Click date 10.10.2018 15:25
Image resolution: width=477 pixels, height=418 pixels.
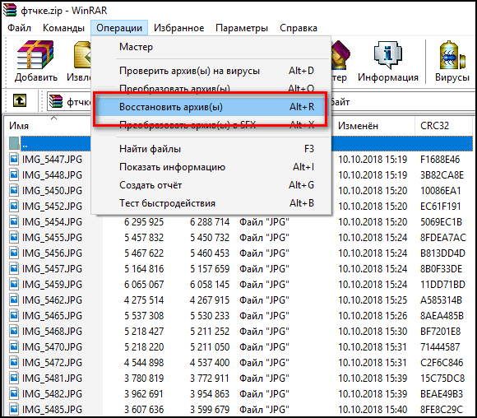(x=373, y=300)
